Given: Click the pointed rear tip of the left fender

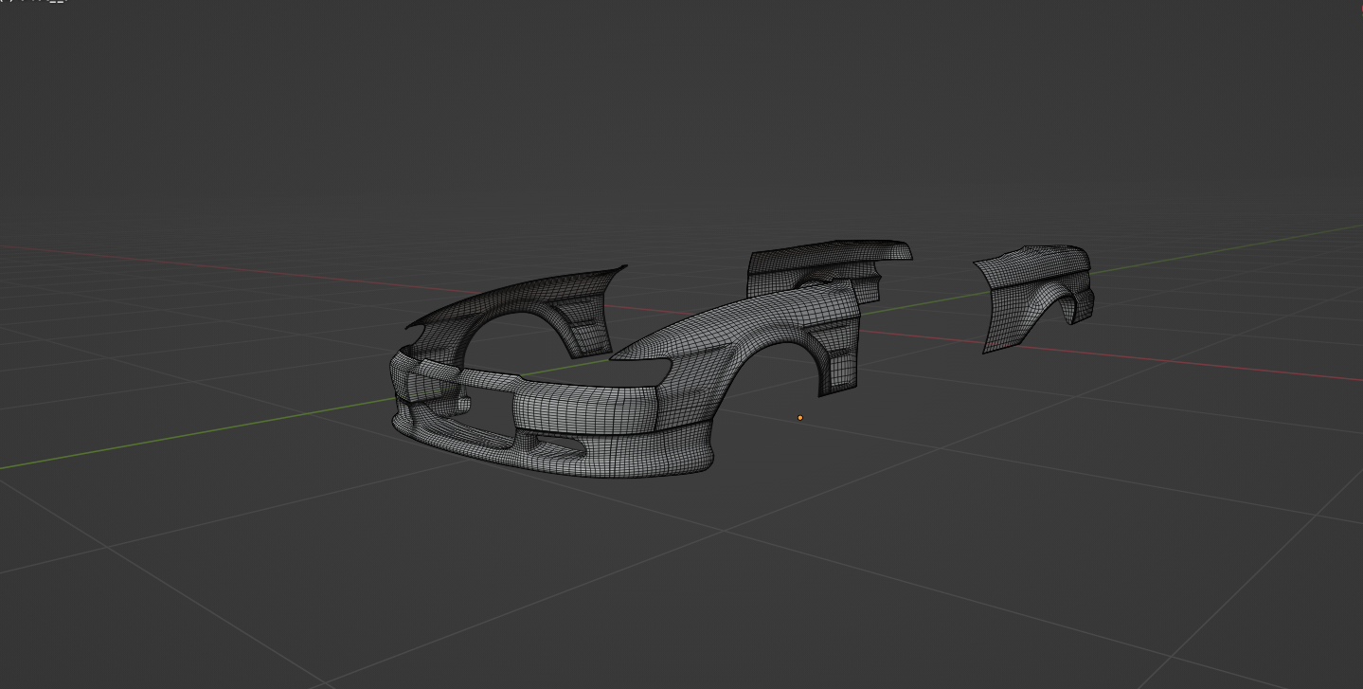Looking at the screenshot, I should 622,268.
